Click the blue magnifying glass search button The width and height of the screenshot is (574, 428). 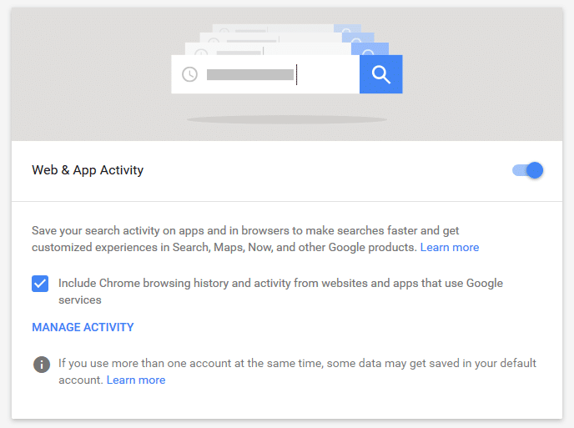(x=380, y=74)
